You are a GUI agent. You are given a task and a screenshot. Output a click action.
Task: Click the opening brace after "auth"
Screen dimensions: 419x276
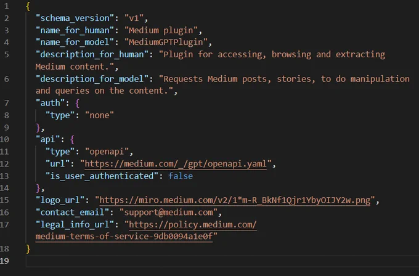tap(77, 103)
